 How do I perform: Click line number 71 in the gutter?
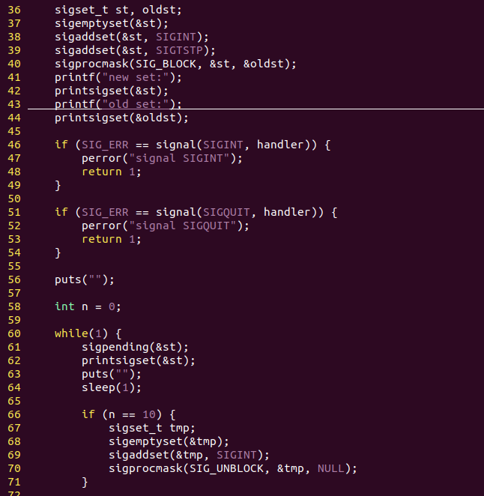click(15, 482)
